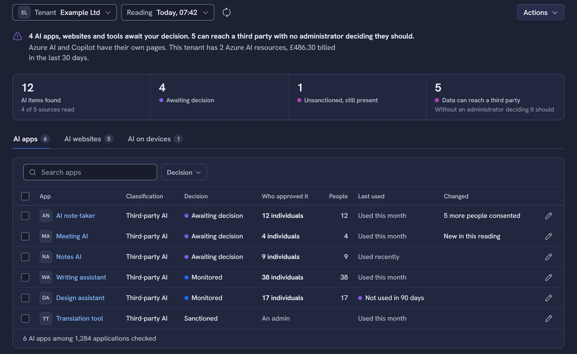Select the AI note-taker row checkbox
The height and width of the screenshot is (354, 577).
coord(25,216)
